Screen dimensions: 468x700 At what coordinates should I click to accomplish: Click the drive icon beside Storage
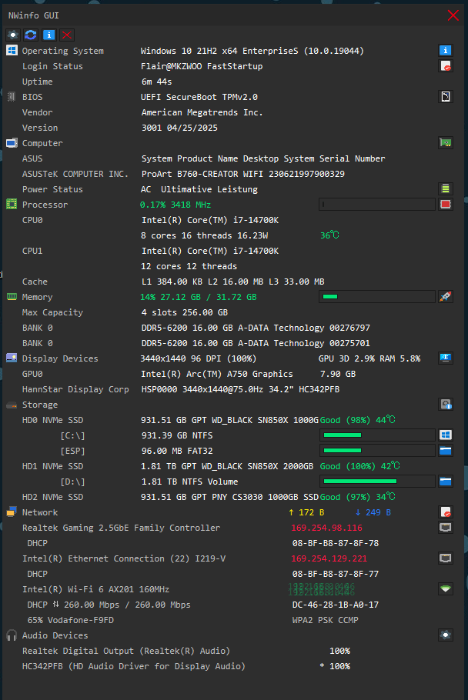coord(12,405)
